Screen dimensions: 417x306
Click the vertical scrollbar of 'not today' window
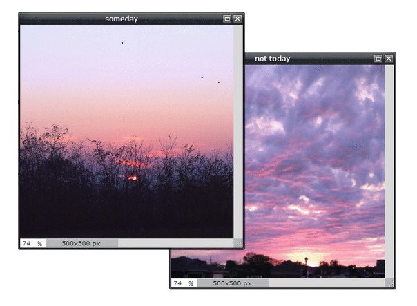click(389, 171)
